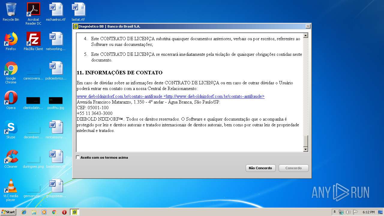This screenshot has height=216, width=384.
Task: Open media player taskbar icon
Action: point(44,212)
